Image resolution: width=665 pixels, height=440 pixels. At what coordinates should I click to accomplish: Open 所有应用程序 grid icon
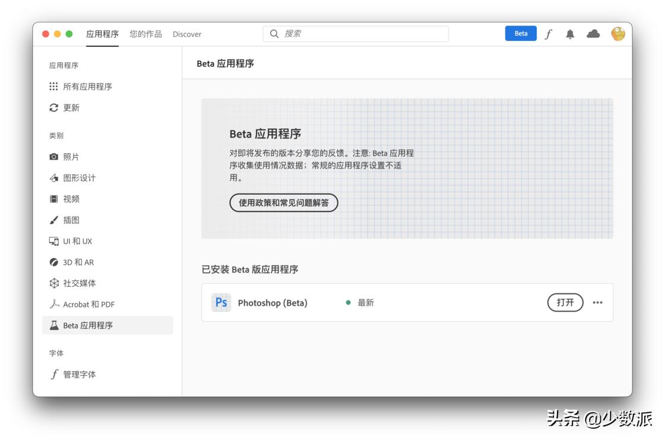coord(53,86)
